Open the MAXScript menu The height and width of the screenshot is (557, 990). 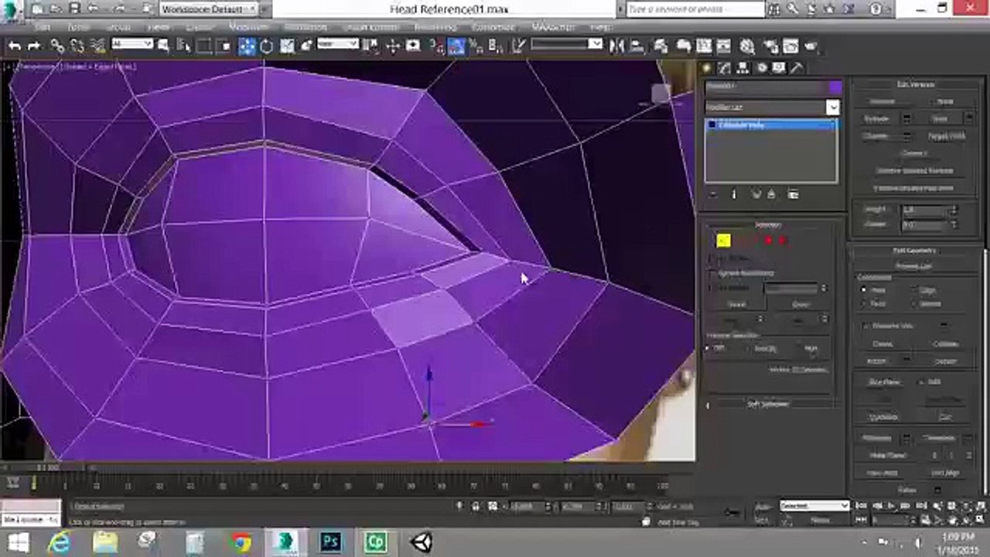click(553, 27)
